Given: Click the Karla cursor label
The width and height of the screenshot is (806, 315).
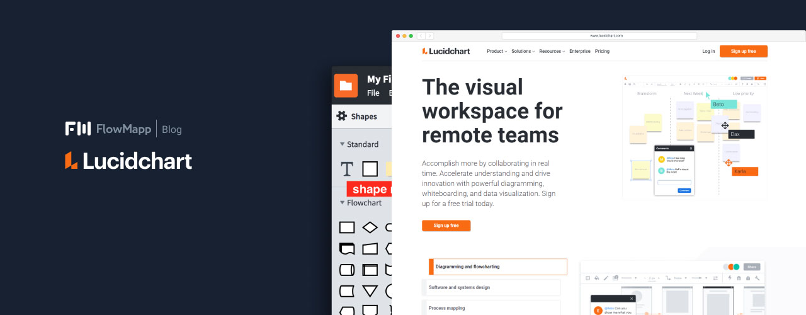Looking at the screenshot, I should click(x=745, y=171).
